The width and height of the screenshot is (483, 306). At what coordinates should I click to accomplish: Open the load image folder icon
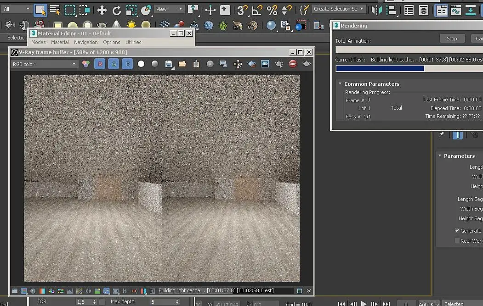(x=182, y=64)
